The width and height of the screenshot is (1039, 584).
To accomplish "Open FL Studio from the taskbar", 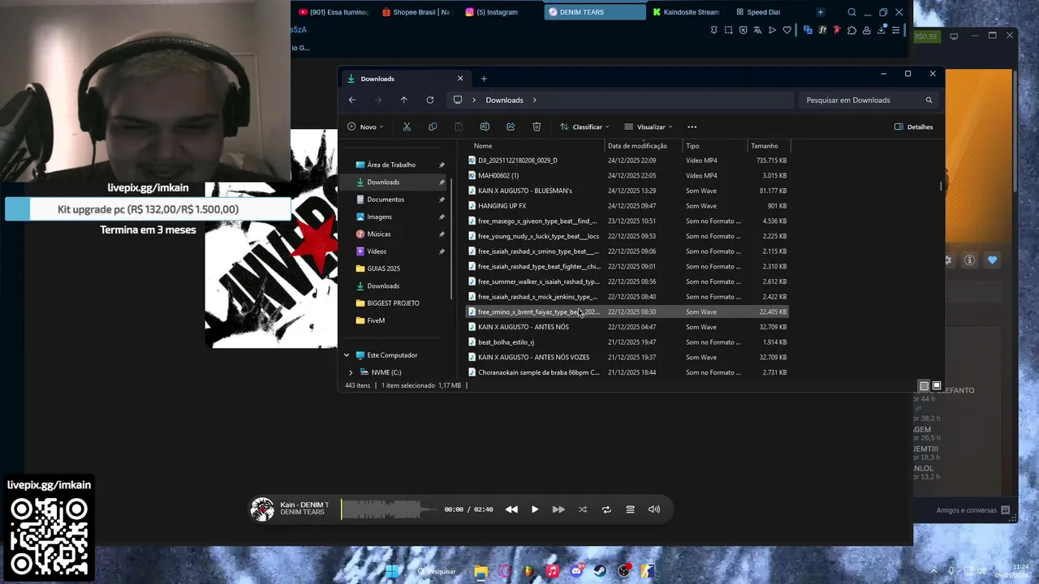I will tap(529, 571).
